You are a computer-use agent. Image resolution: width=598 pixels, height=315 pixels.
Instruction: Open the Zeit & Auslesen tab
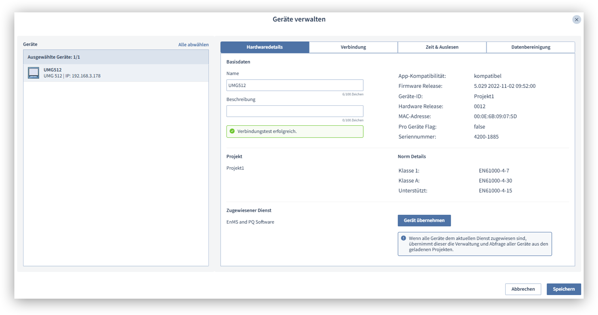(x=442, y=47)
